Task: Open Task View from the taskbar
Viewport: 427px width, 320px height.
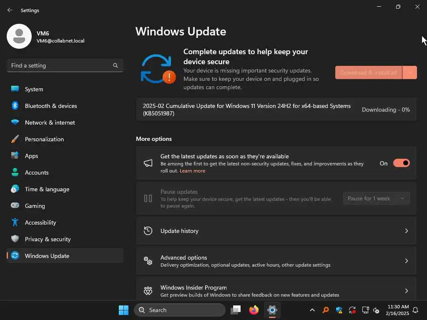Action: coord(236,310)
